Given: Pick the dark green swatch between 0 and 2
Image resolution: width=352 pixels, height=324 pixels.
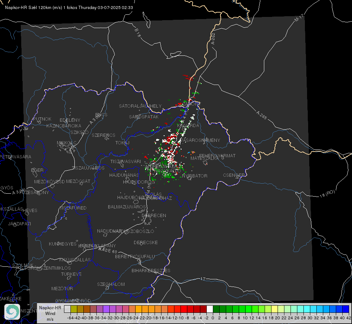Looking at the screenshot, I should pos(216,309).
